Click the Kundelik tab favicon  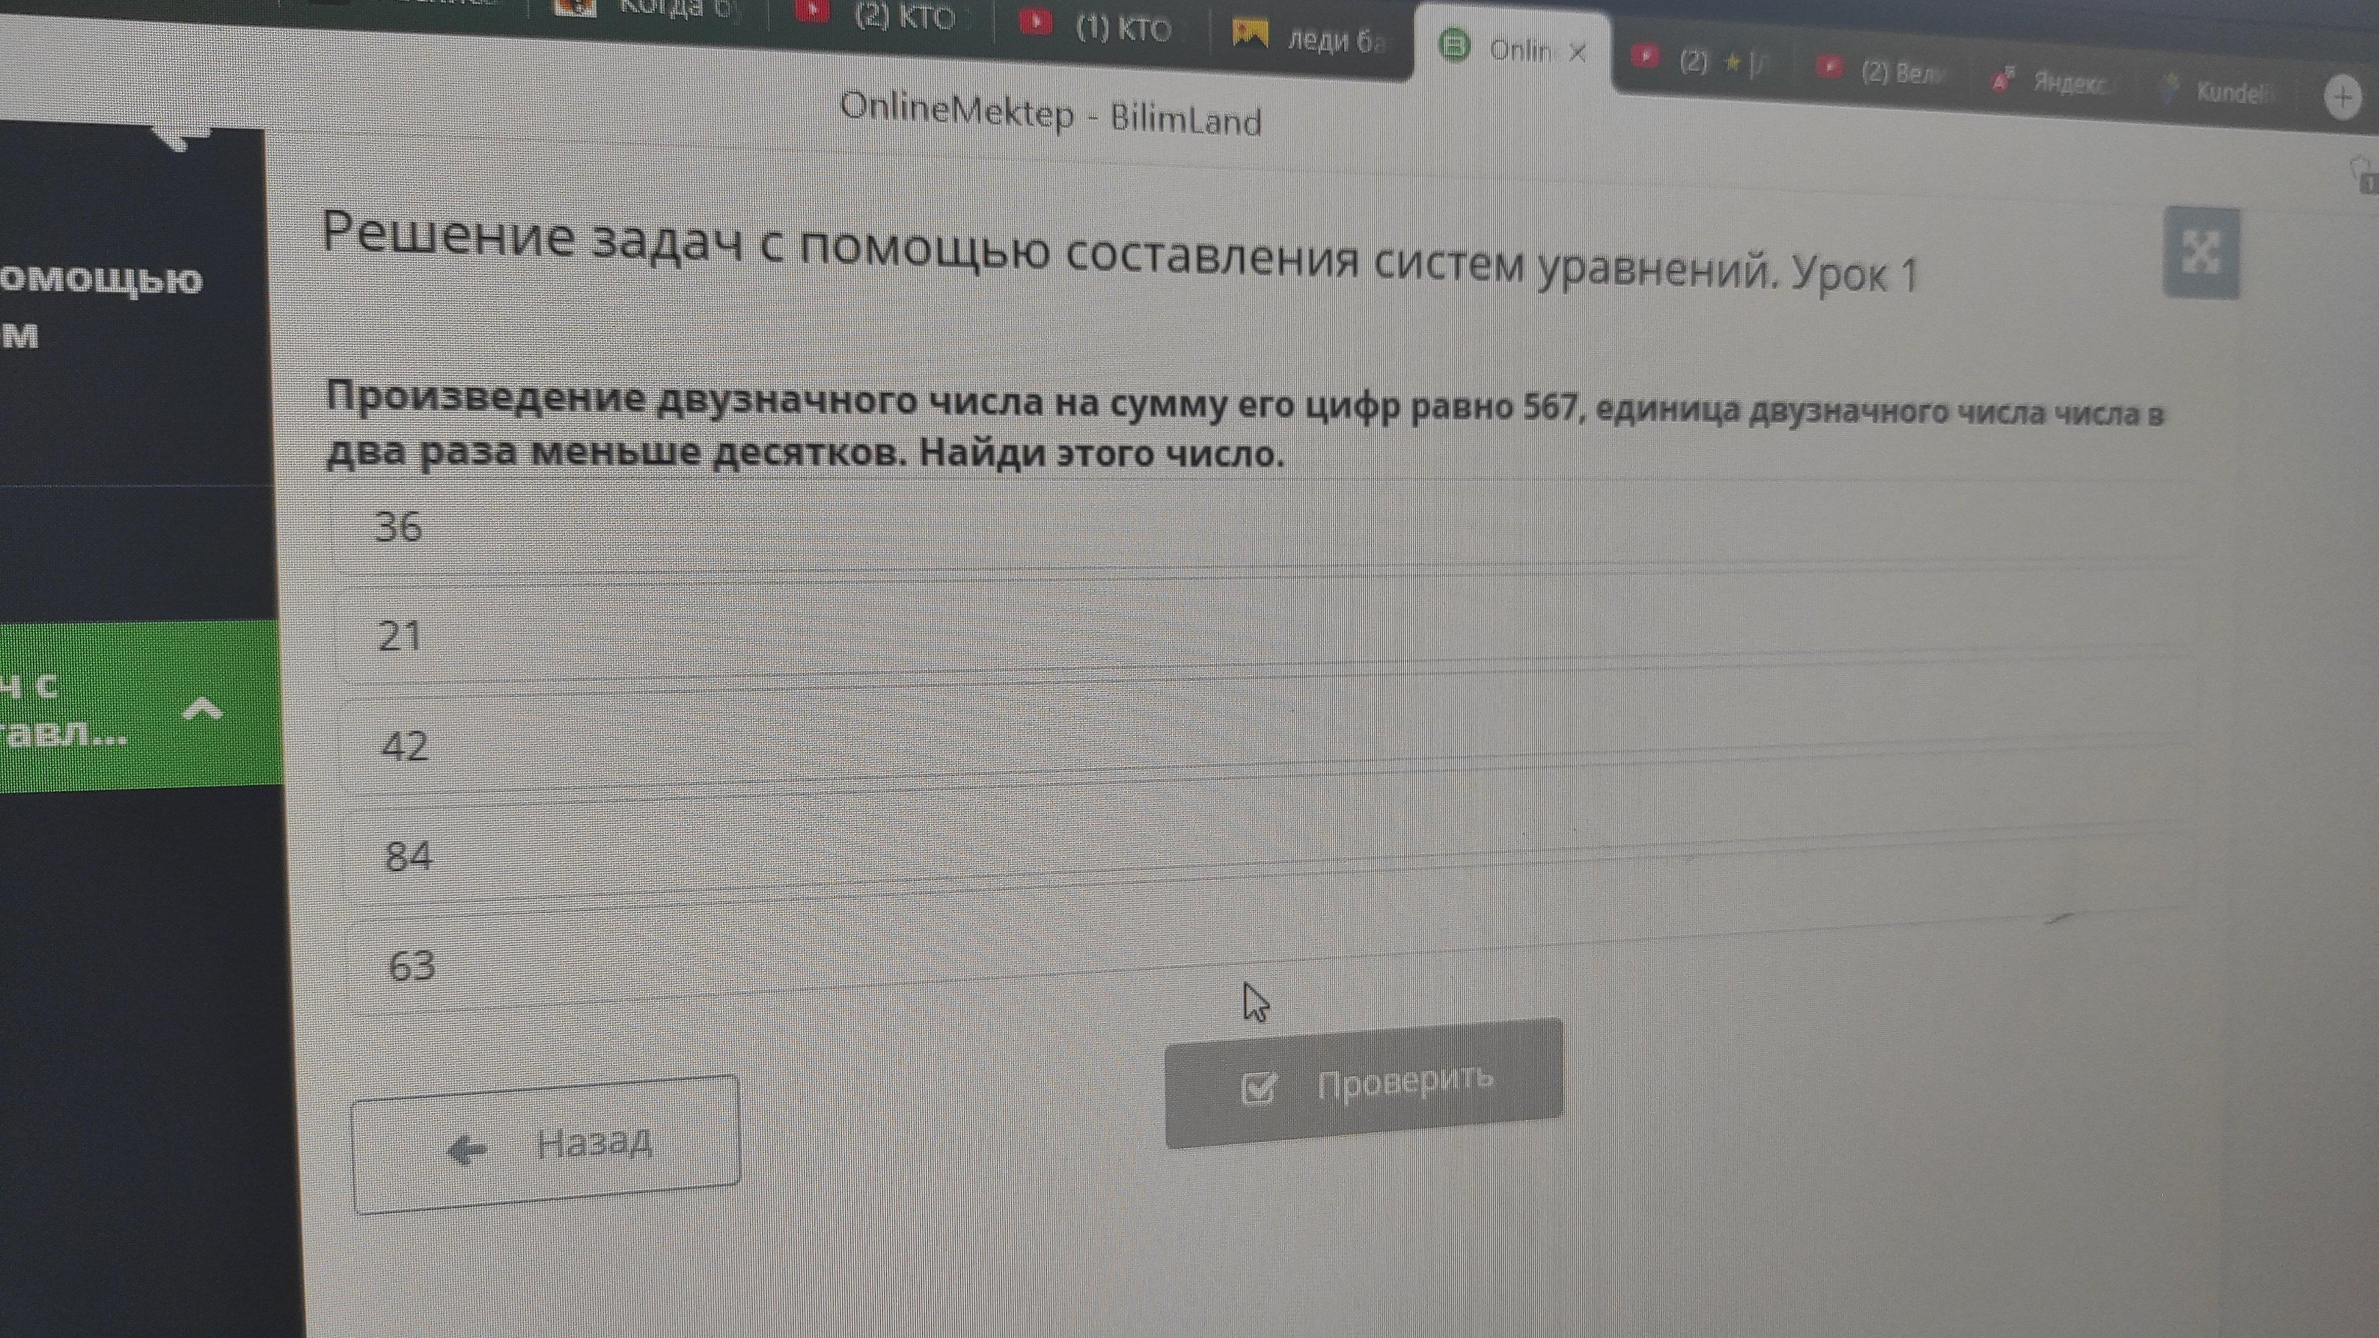point(2170,88)
